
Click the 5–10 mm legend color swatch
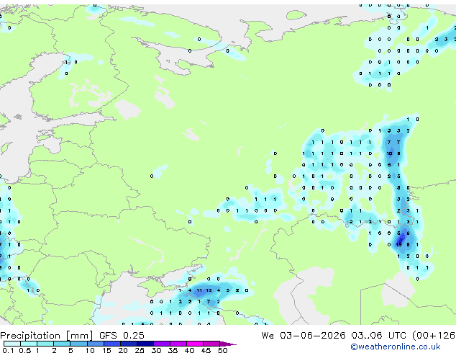78,344
